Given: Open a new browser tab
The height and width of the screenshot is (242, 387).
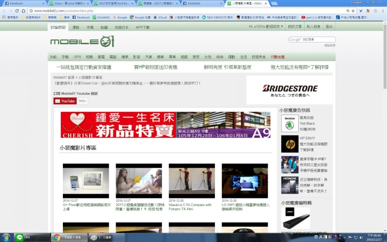Looking at the screenshot, I should pos(274,3).
